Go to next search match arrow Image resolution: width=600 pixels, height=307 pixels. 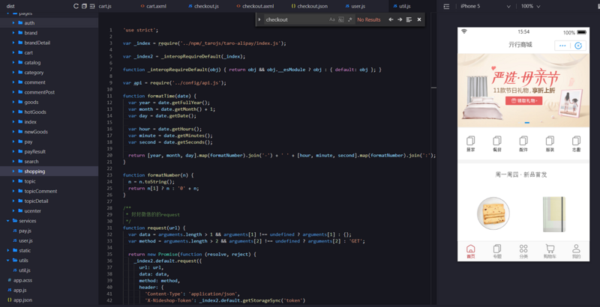click(x=400, y=19)
